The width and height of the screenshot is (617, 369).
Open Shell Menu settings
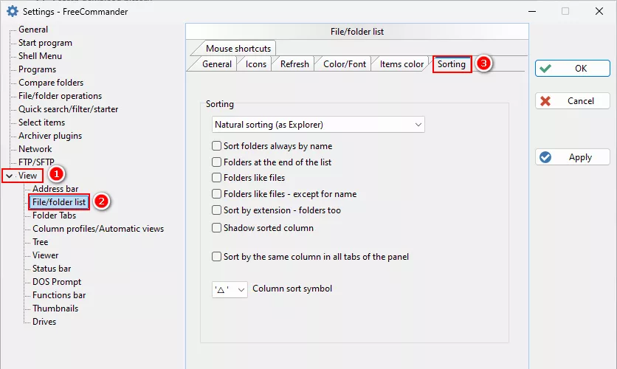click(x=40, y=56)
